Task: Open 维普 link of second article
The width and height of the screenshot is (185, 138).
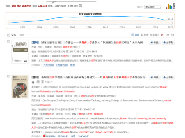Action: [x=73, y=136]
